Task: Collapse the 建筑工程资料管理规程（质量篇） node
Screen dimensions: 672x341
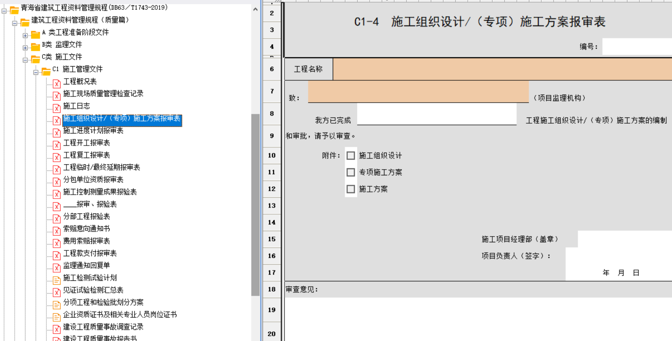Action: coord(15,23)
